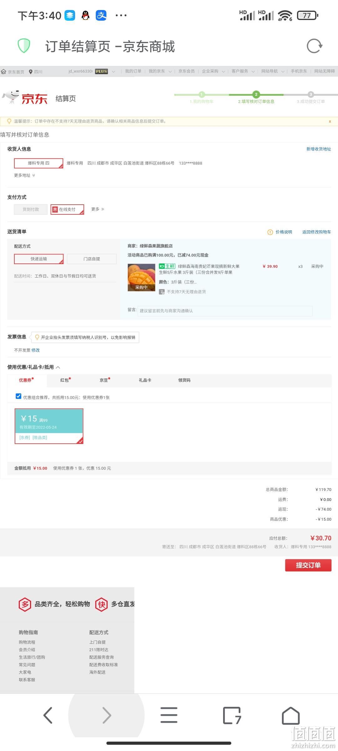Click step 1 我的购物车 progress marker
This screenshot has height=751, width=338.
click(x=202, y=95)
